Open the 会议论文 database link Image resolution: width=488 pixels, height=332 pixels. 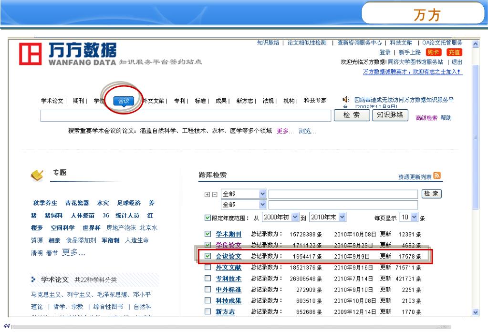(228, 256)
